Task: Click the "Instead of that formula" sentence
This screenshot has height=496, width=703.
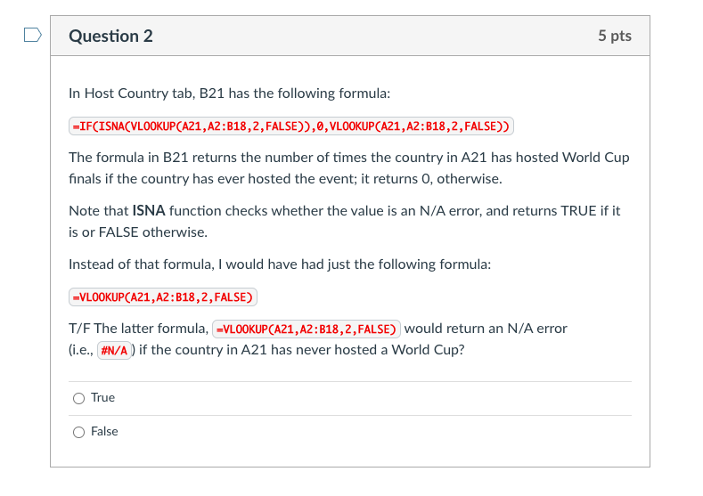Action: tap(280, 264)
